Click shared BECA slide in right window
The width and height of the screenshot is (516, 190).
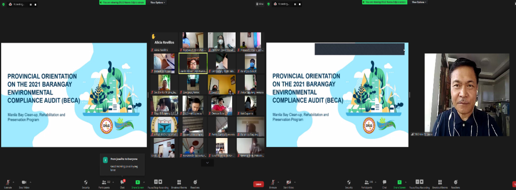click(337, 95)
